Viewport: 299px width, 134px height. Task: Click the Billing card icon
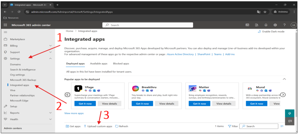point(6,46)
